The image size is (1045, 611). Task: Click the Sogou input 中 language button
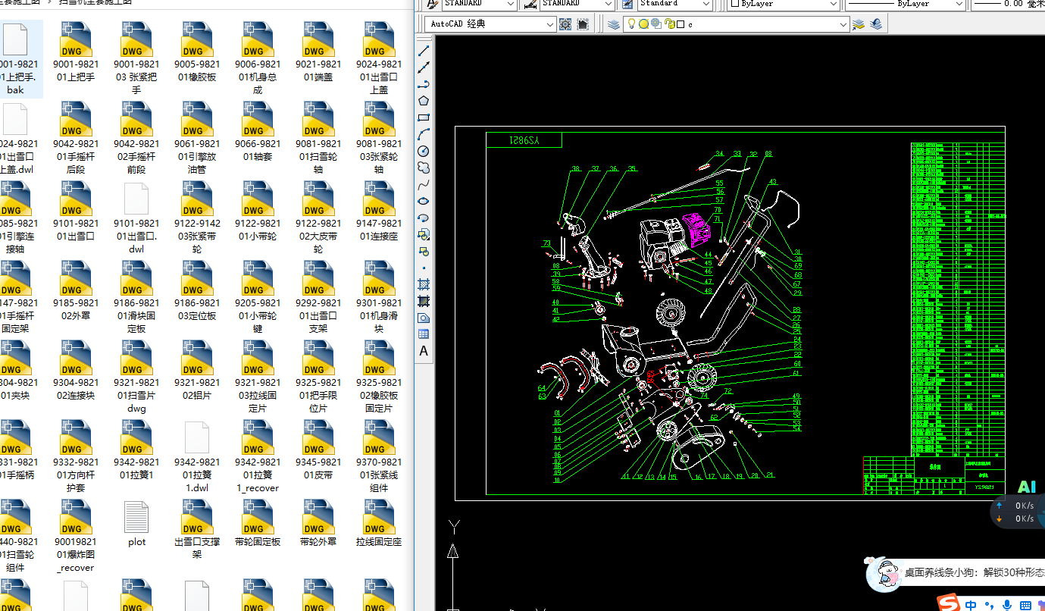[x=971, y=604]
